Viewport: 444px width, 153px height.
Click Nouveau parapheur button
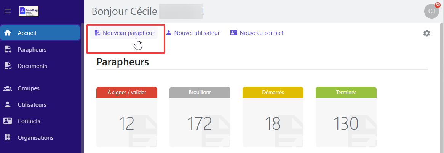pyautogui.click(x=124, y=33)
